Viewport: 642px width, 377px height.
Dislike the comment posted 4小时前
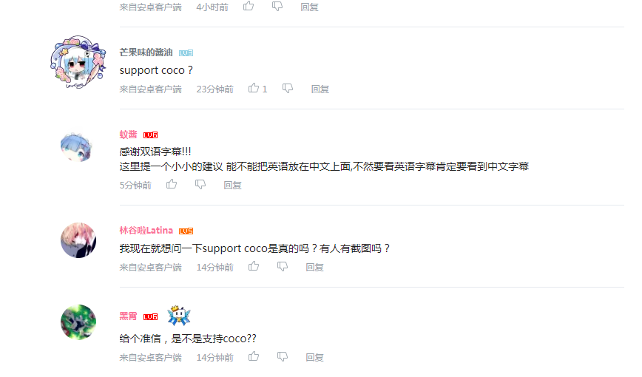coord(277,7)
